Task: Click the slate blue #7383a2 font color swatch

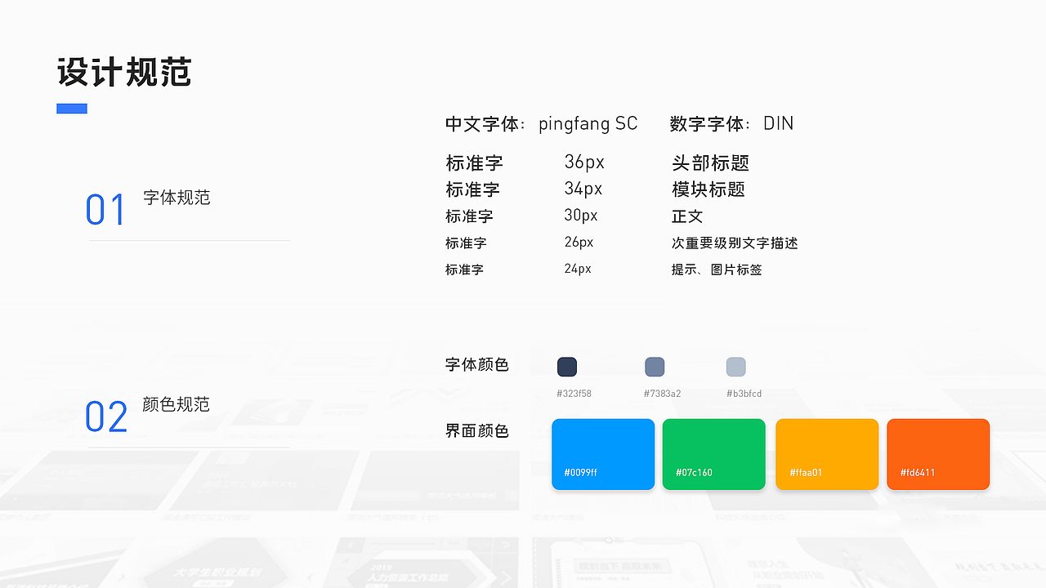Action: (655, 367)
